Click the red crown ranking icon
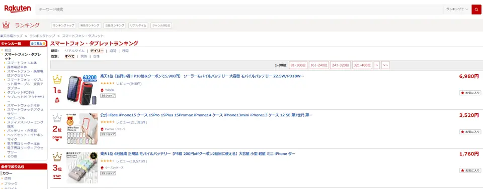Screen dimensions: 483x189 coord(6,25)
